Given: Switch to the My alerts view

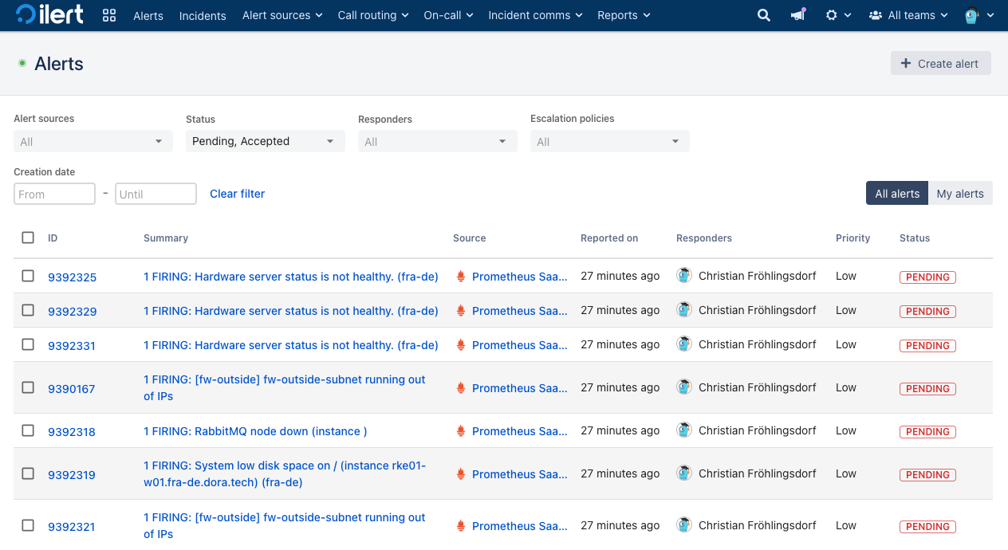Looking at the screenshot, I should click(x=960, y=194).
